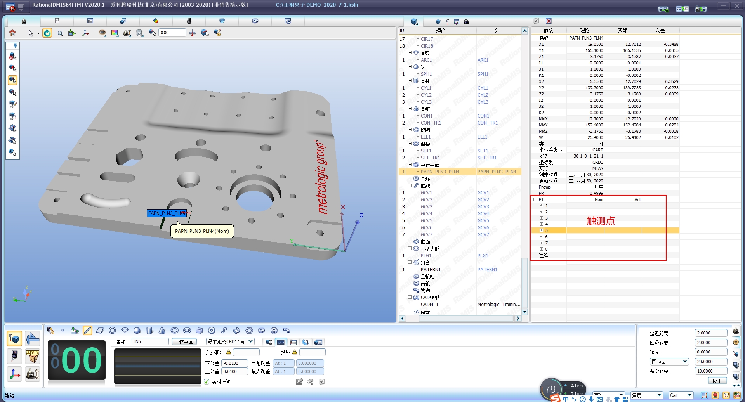
Task: Toggle the graph view button in measure panel
Action: click(x=281, y=342)
